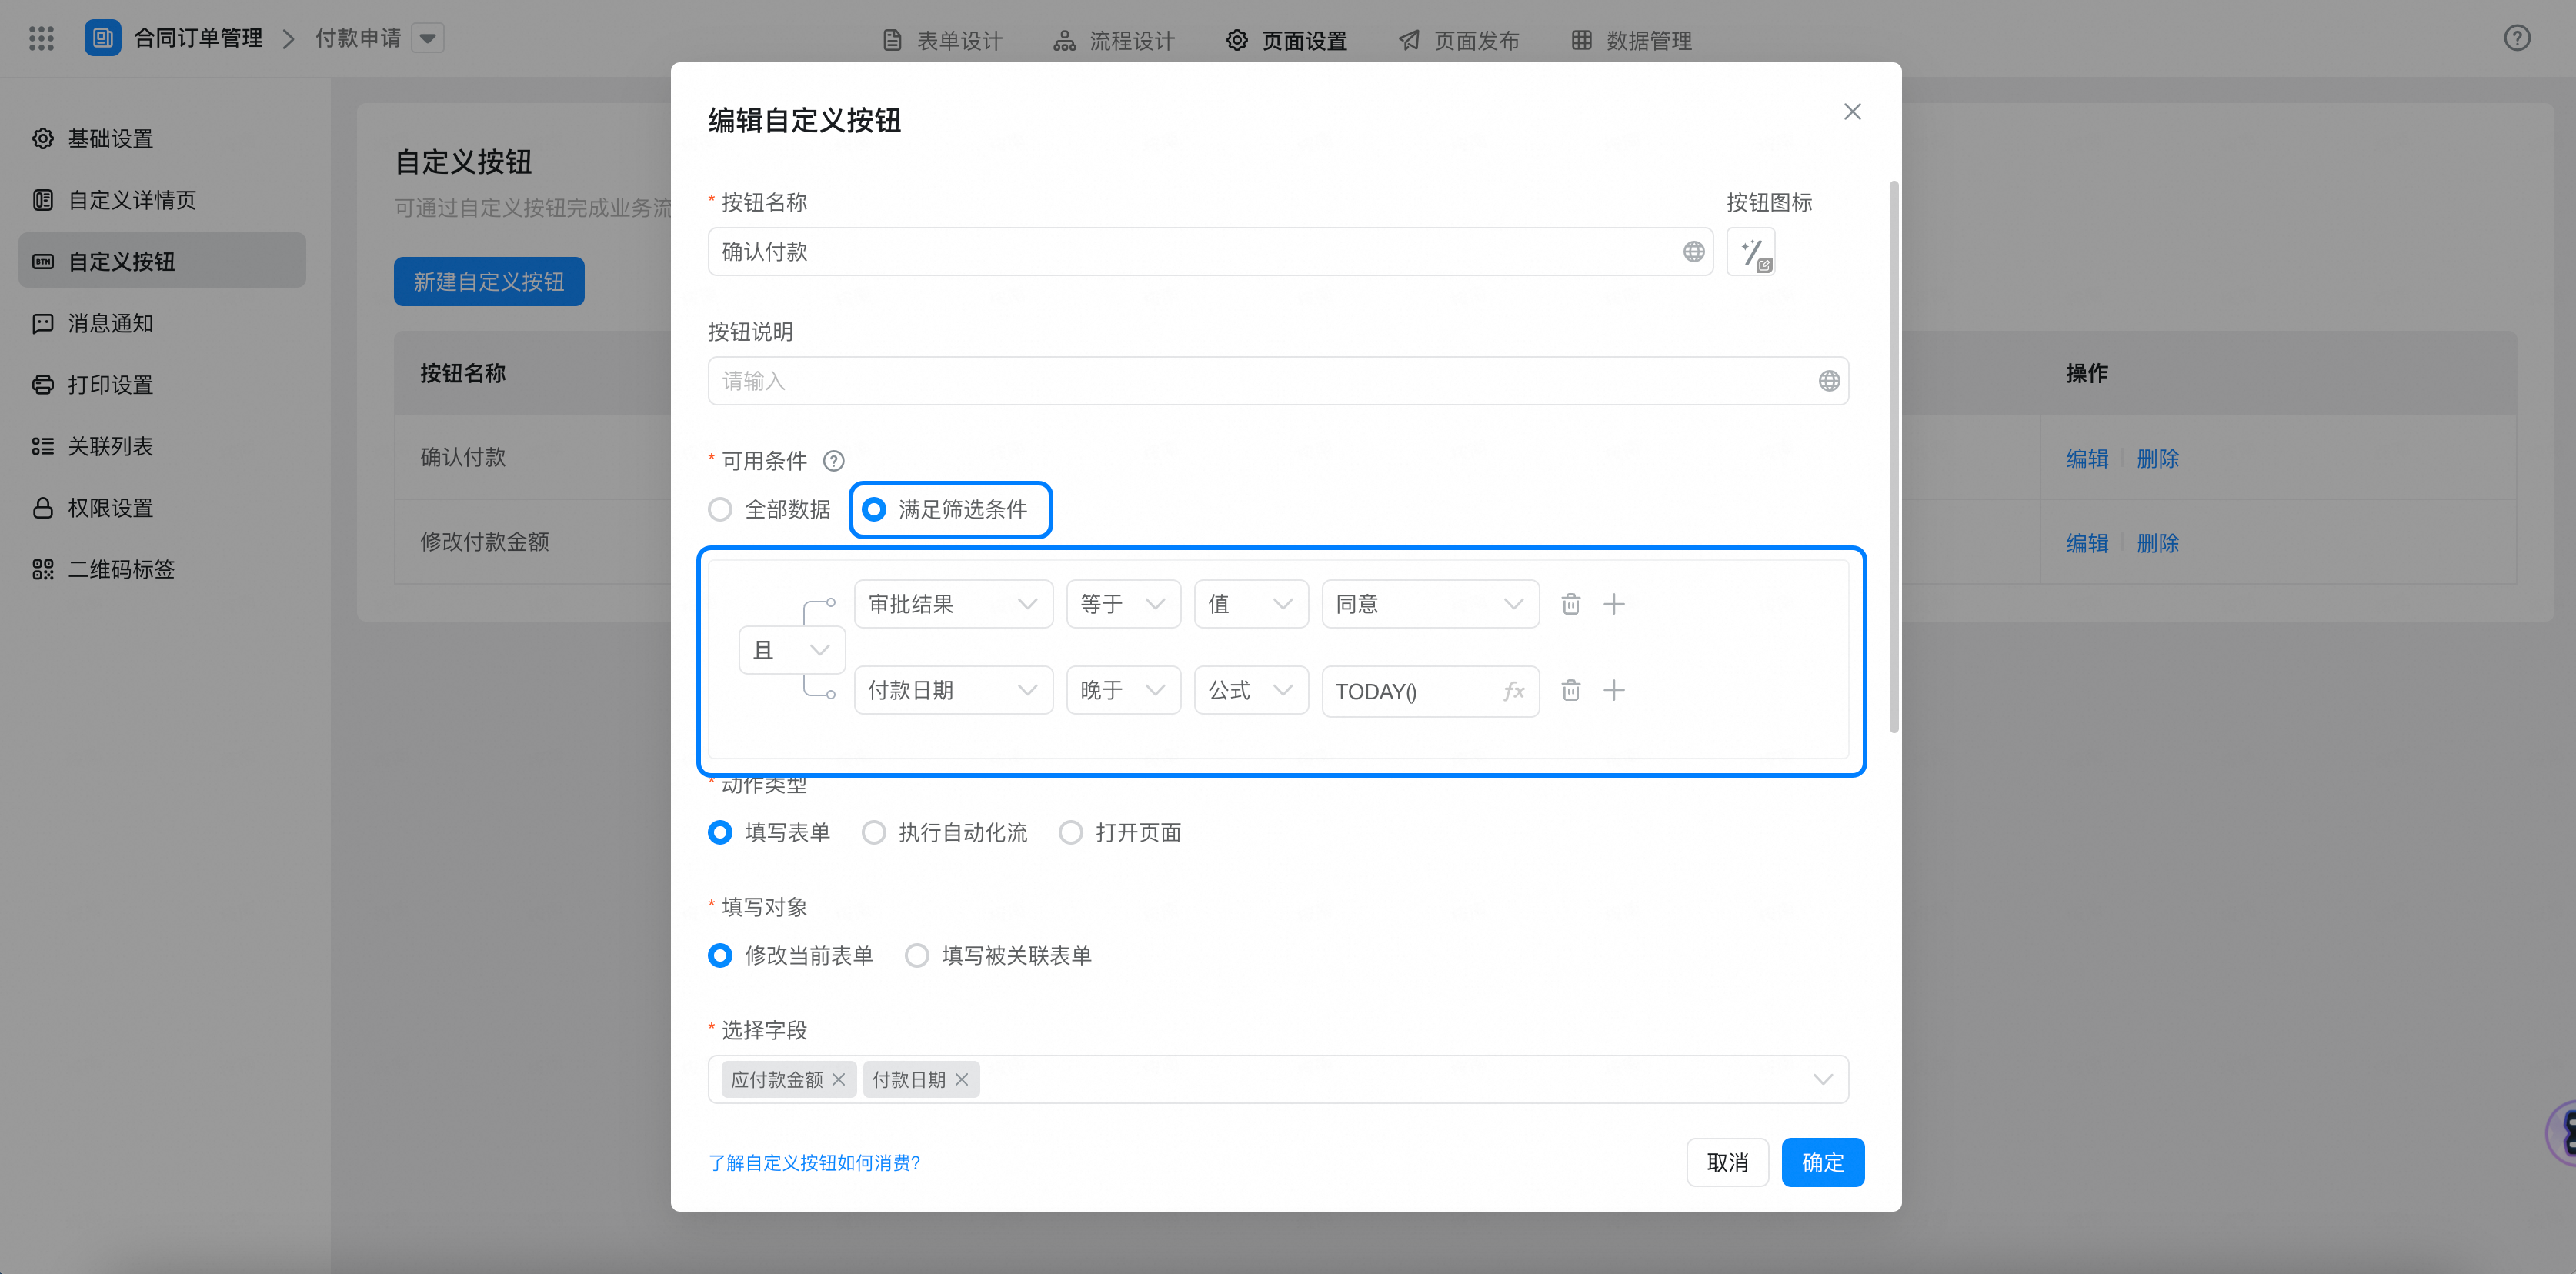Expand the 晚于 comparison dropdown

click(1122, 690)
